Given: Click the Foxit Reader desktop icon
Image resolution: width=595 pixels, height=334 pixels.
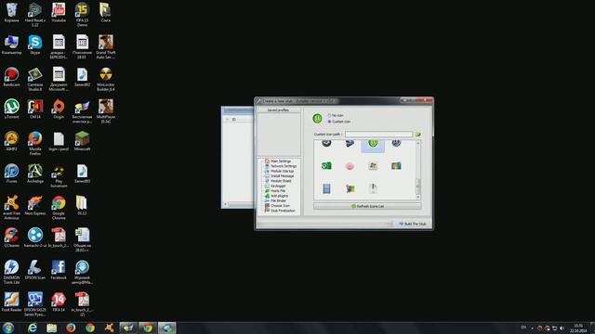Looking at the screenshot, I should (11, 302).
